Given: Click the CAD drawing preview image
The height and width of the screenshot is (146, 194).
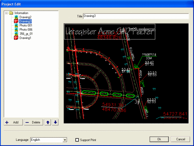Looking at the screenshot, I should point(126,73).
